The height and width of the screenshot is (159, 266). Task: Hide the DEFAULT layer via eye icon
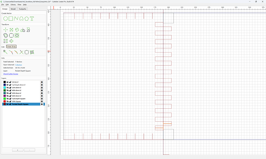click(7, 82)
